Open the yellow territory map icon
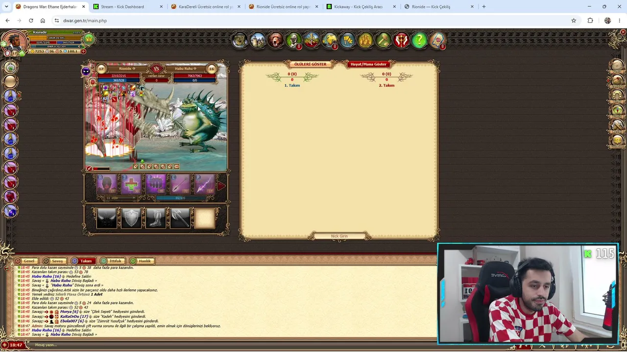 330,40
